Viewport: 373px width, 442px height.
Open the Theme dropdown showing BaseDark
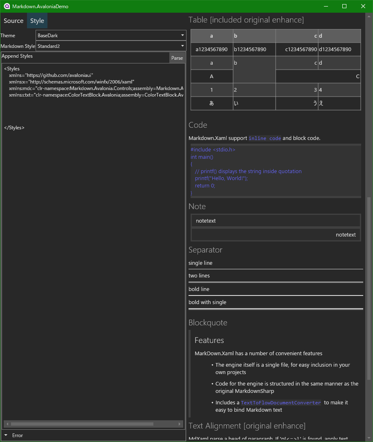[108, 35]
